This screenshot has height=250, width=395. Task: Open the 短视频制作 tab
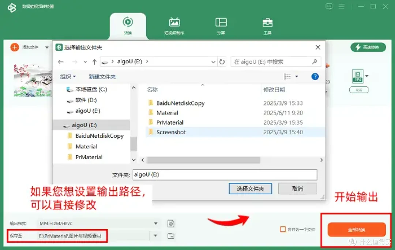point(174,26)
